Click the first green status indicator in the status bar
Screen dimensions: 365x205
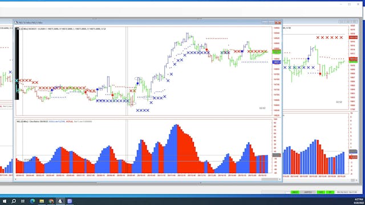295,192
